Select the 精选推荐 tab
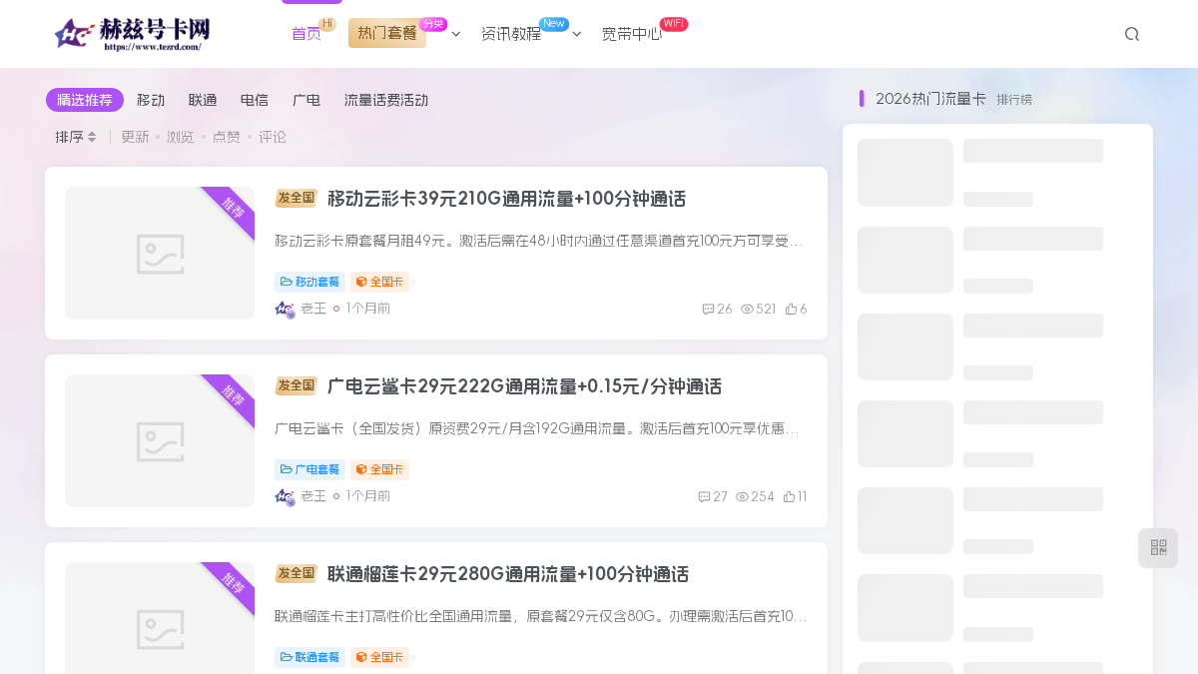Image resolution: width=1198 pixels, height=674 pixels. (85, 100)
